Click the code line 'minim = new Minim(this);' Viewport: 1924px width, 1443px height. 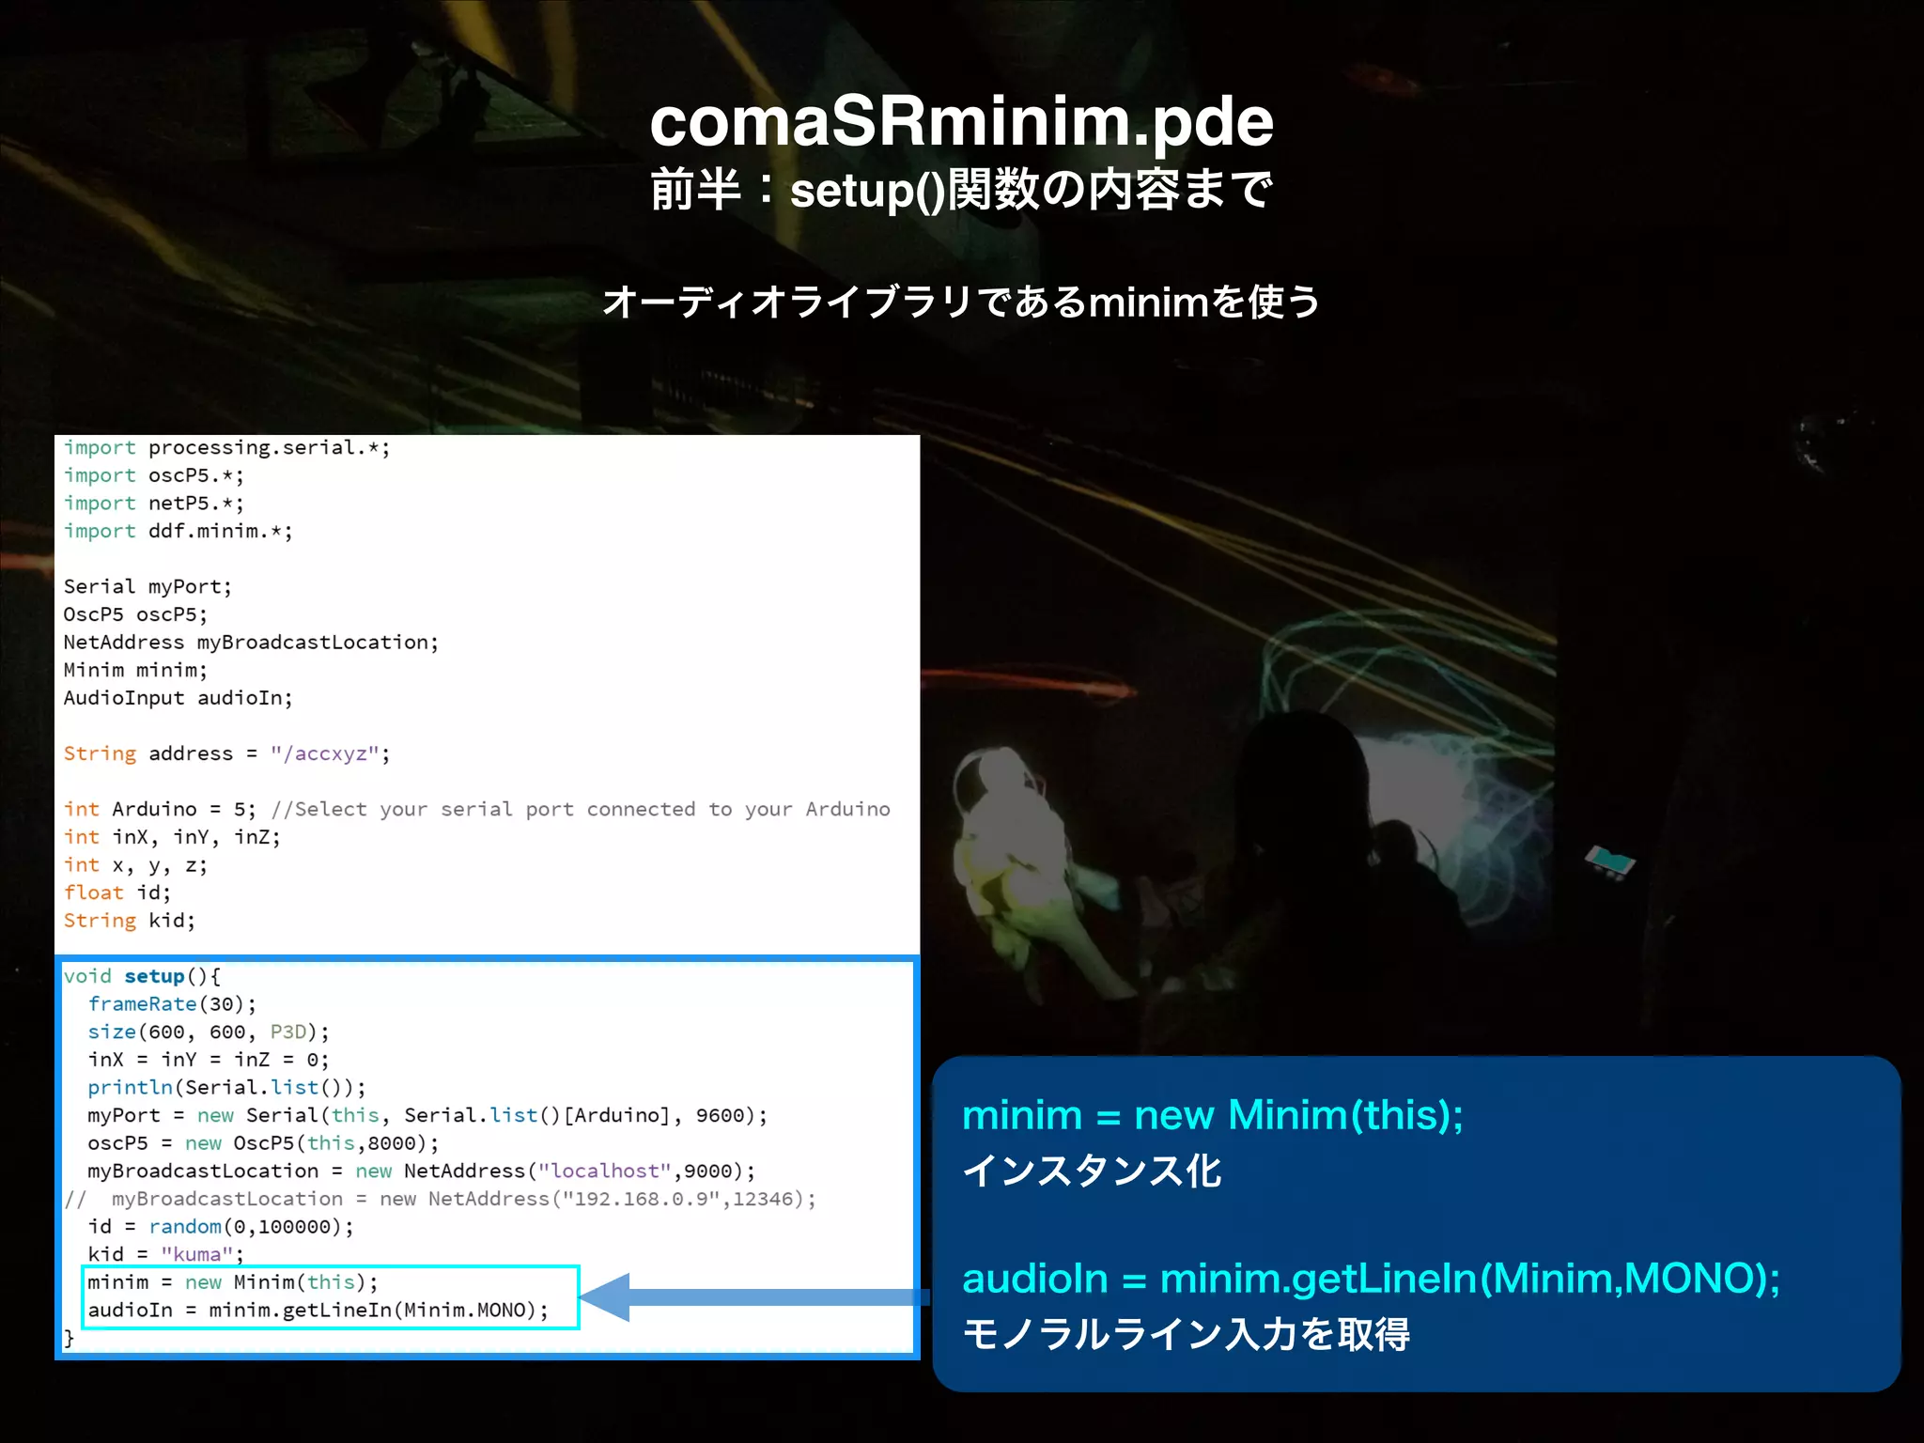(233, 1282)
